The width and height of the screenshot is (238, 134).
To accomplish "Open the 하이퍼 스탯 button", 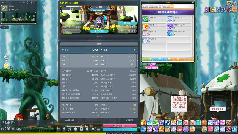I will [x=69, y=120].
